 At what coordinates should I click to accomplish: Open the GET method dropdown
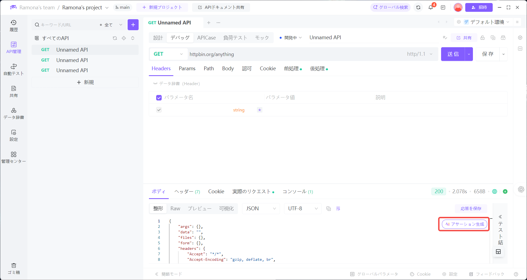[168, 54]
